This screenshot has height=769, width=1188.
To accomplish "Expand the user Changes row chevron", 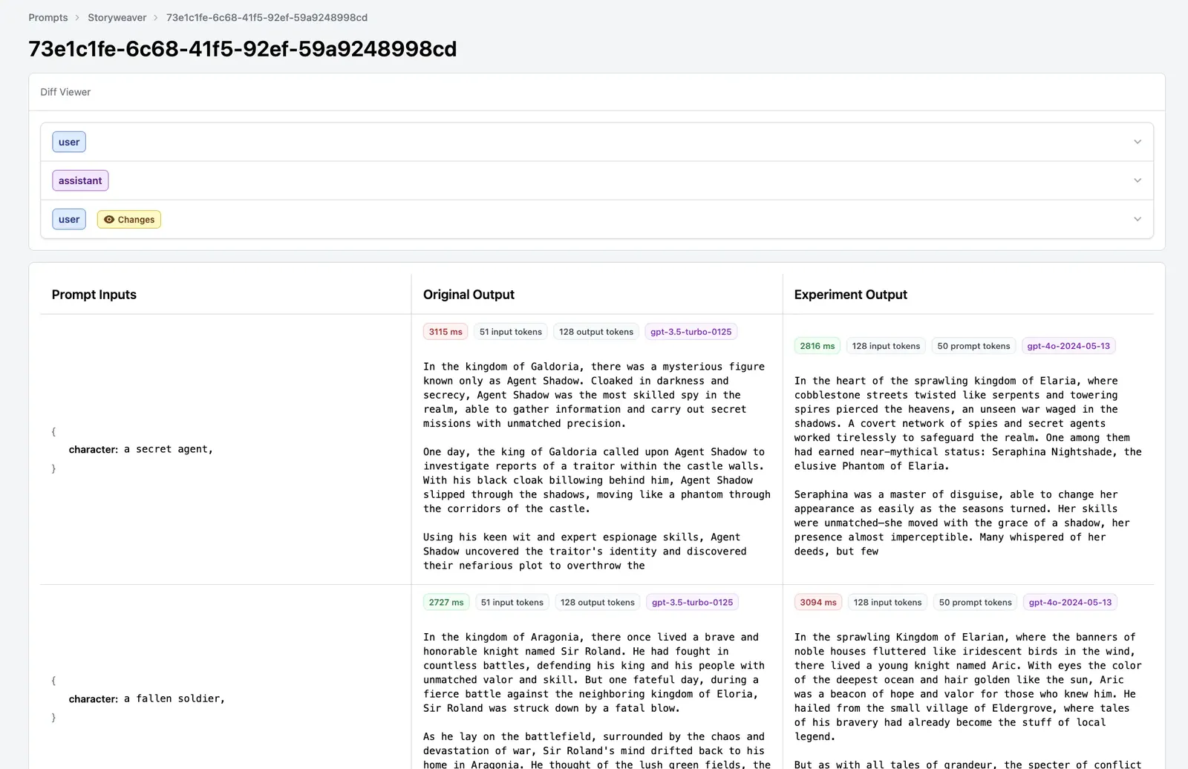I will pos(1137,219).
